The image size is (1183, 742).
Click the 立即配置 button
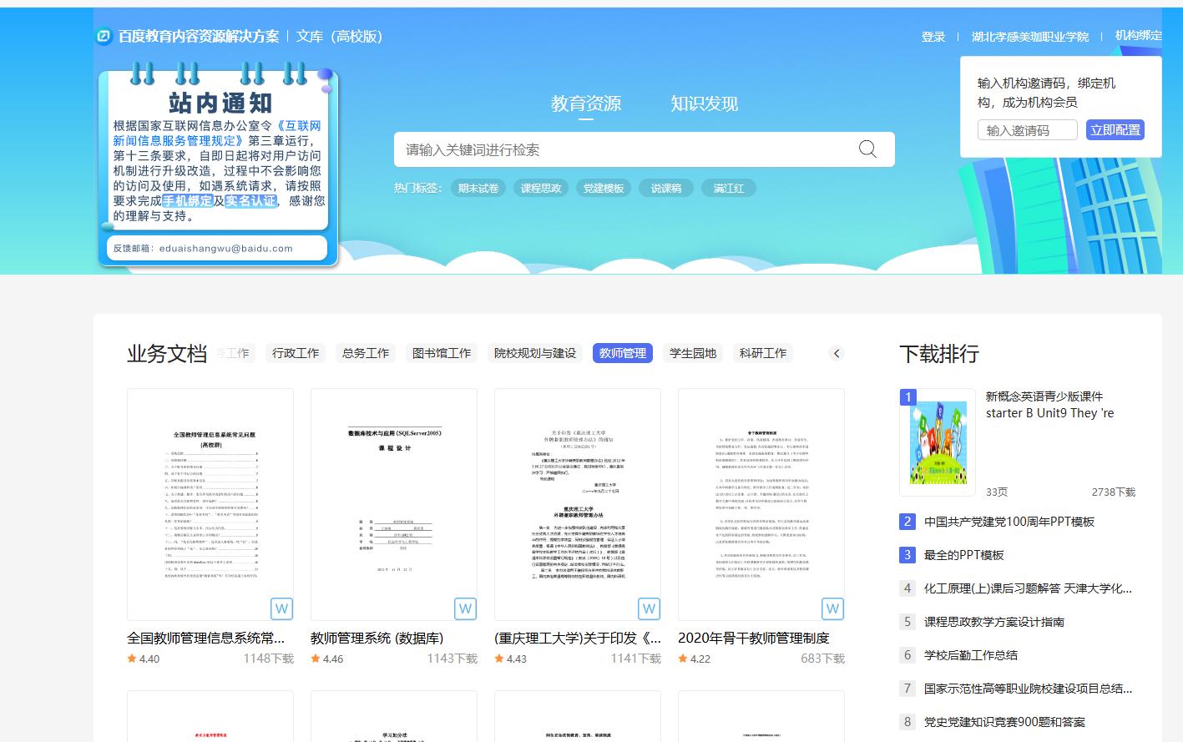point(1115,129)
